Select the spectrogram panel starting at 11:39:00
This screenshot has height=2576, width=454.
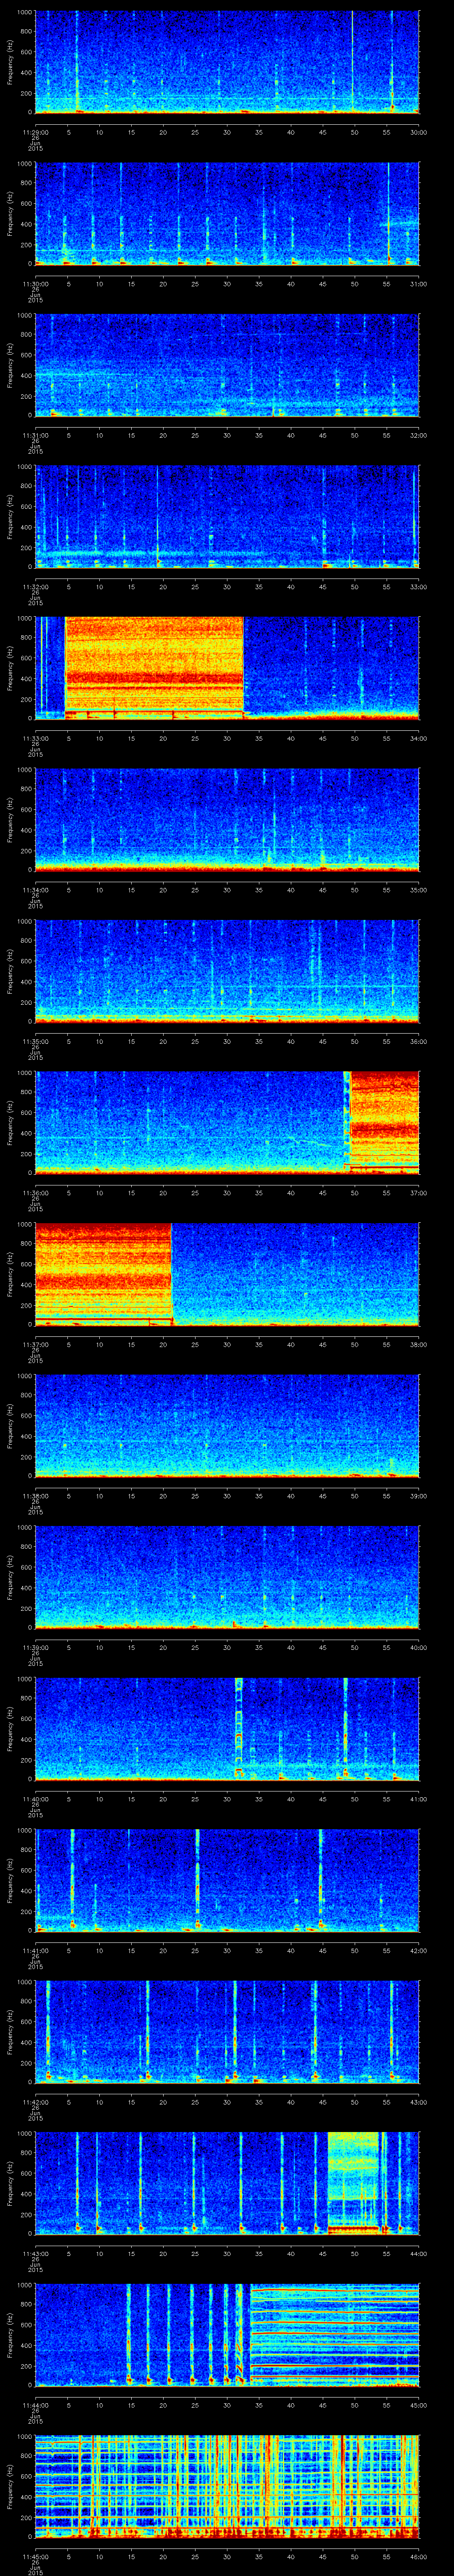tap(227, 1577)
